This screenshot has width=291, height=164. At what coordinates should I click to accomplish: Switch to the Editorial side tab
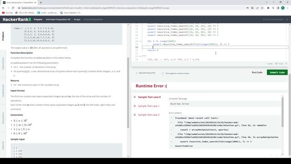pos(3,145)
